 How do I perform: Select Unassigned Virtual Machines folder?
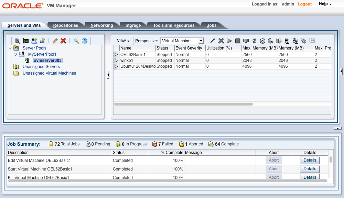49,73
